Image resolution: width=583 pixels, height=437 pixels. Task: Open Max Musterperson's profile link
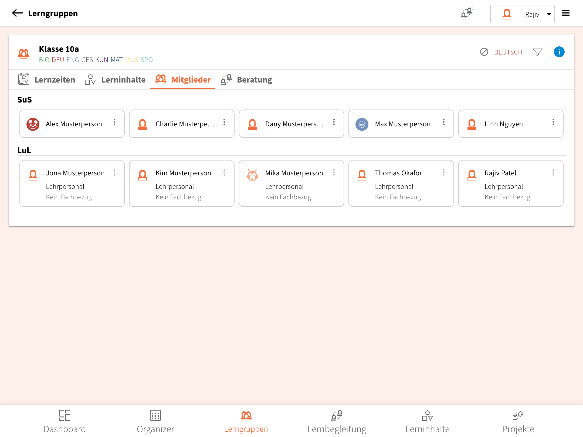[402, 124]
